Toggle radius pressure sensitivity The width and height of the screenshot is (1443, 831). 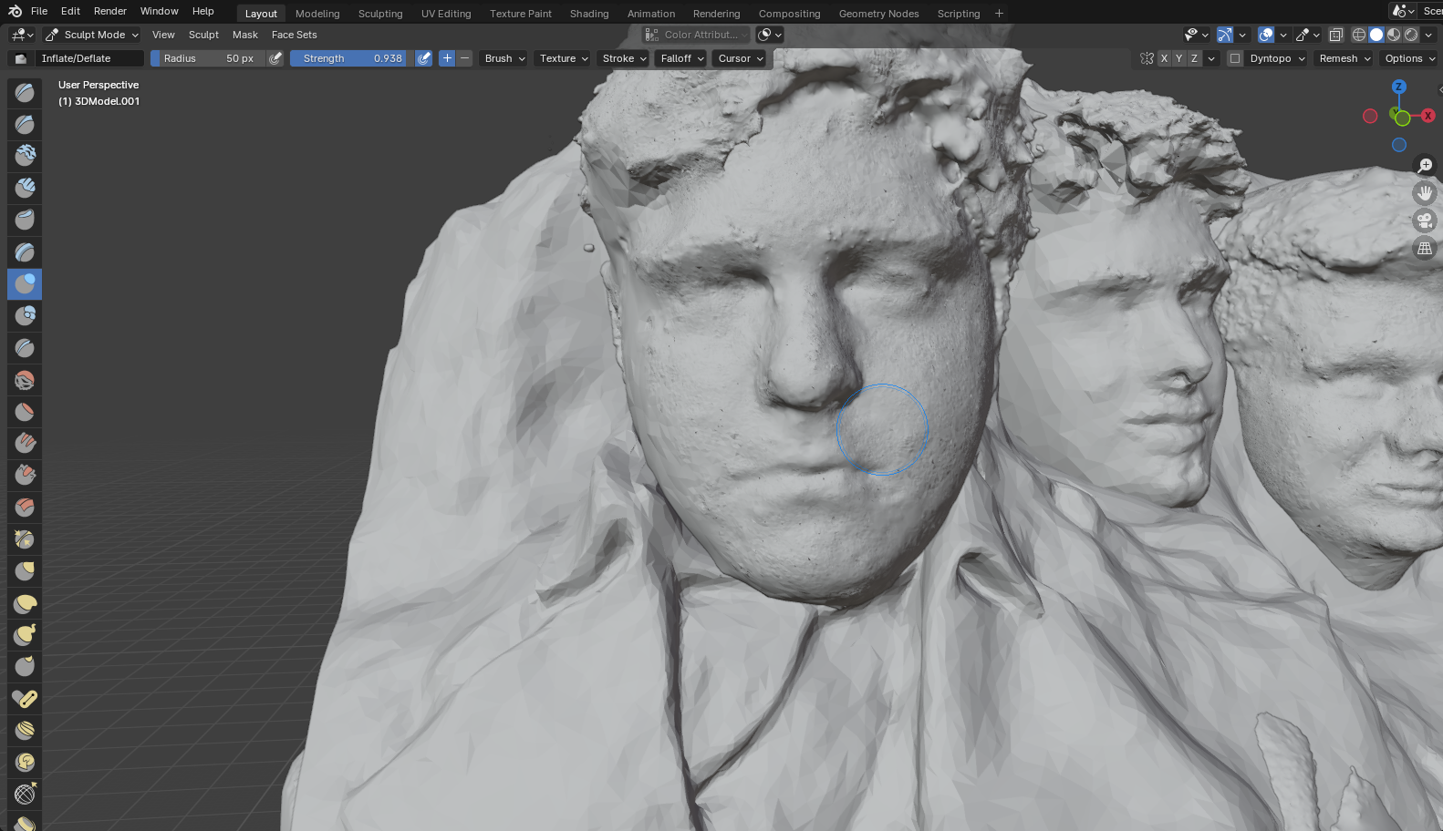pos(275,58)
